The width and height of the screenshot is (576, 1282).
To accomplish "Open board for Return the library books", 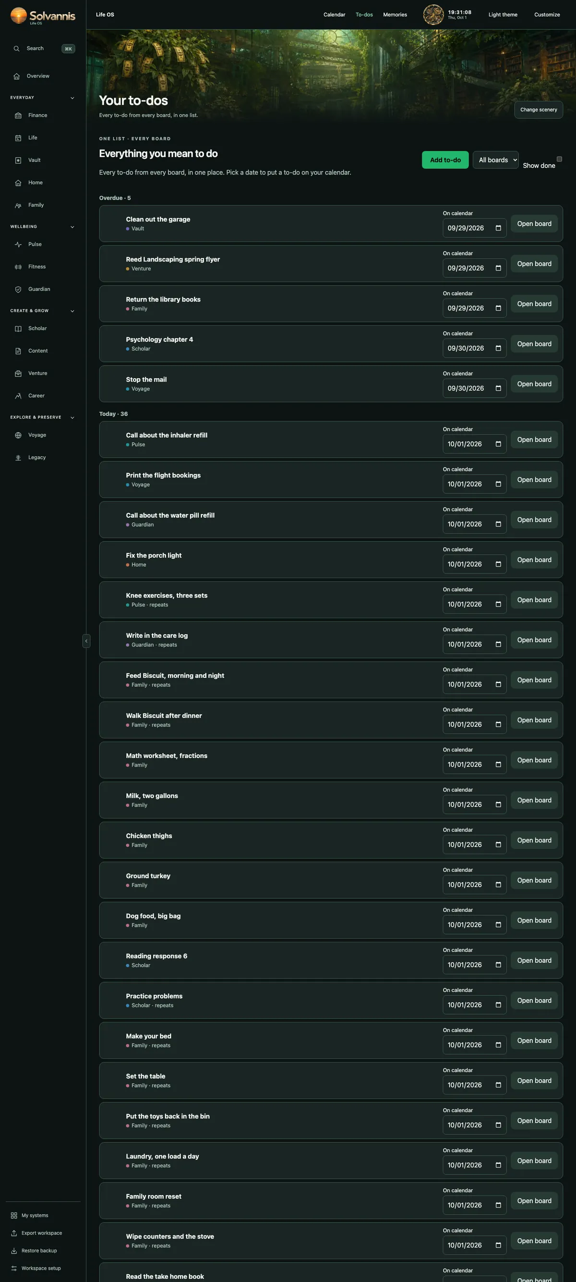I will point(534,304).
